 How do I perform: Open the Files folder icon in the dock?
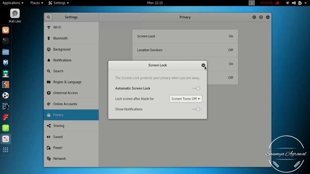[x=5, y=52]
